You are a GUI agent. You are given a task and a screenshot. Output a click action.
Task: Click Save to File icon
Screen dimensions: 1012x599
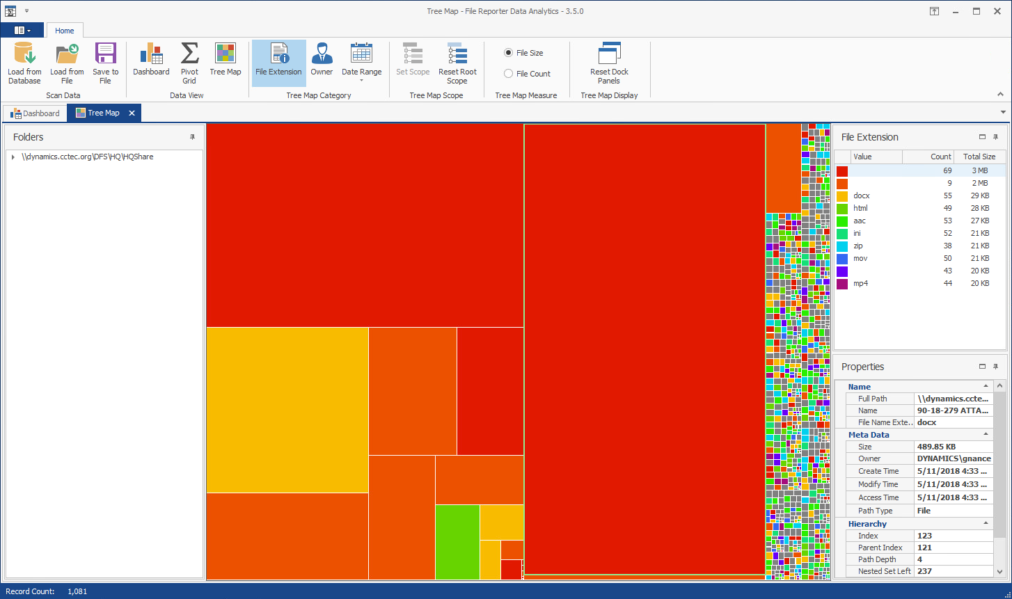(x=105, y=54)
